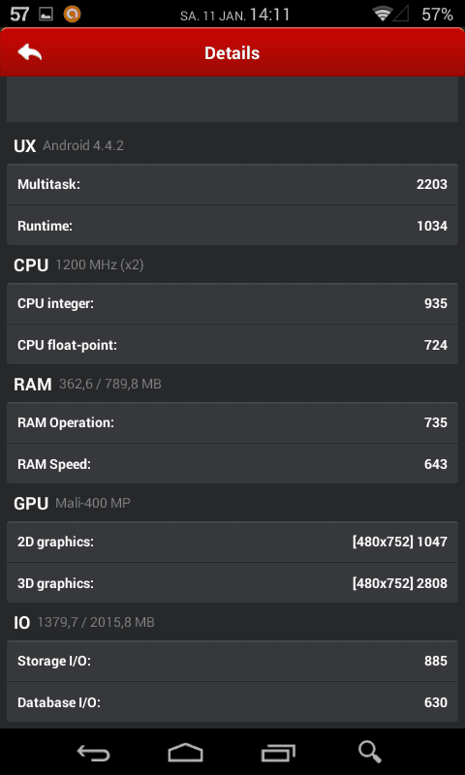Tap the Android back navigation button
Image resolution: width=465 pixels, height=775 pixels.
point(93,753)
